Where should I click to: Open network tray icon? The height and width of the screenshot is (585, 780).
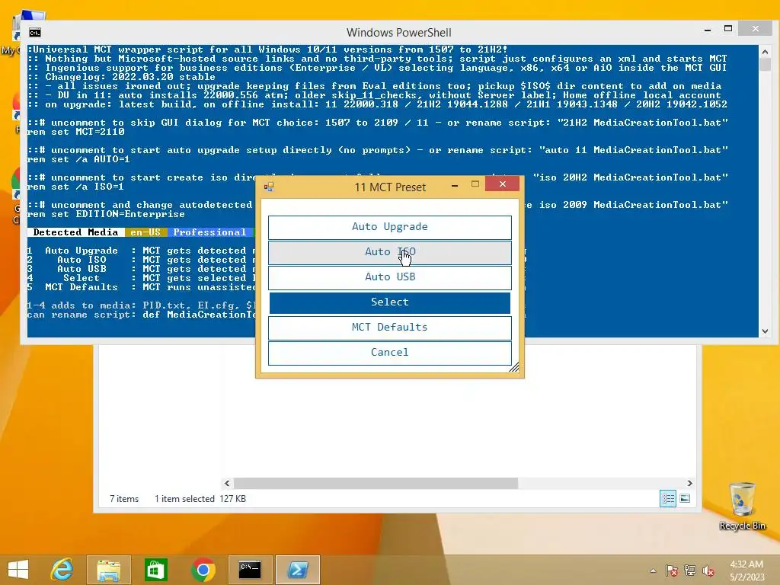pos(689,571)
